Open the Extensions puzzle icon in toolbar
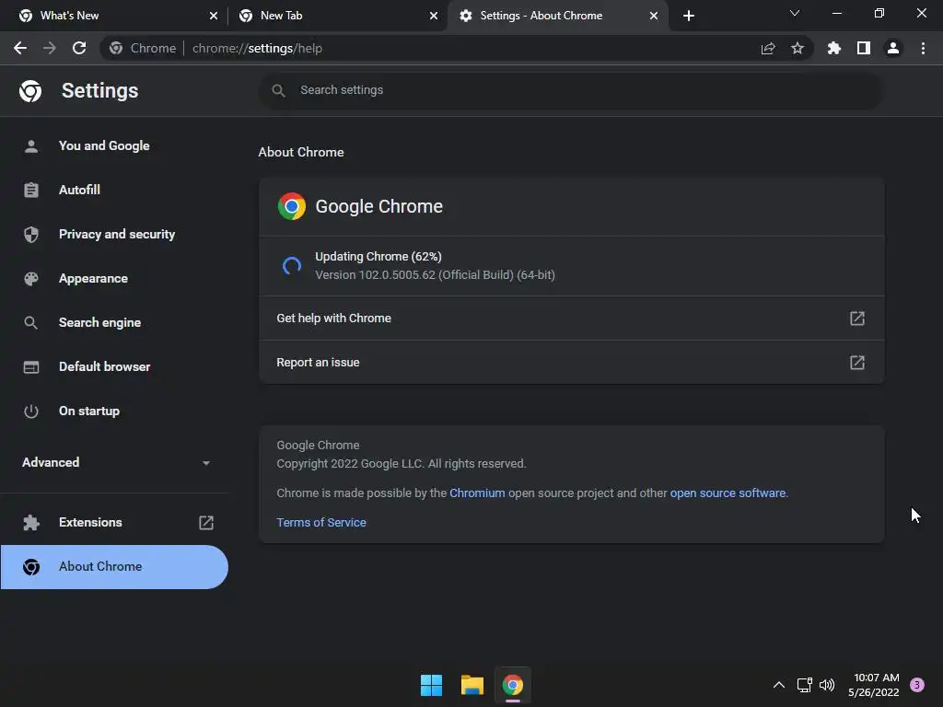Image resolution: width=943 pixels, height=707 pixels. coord(834,48)
